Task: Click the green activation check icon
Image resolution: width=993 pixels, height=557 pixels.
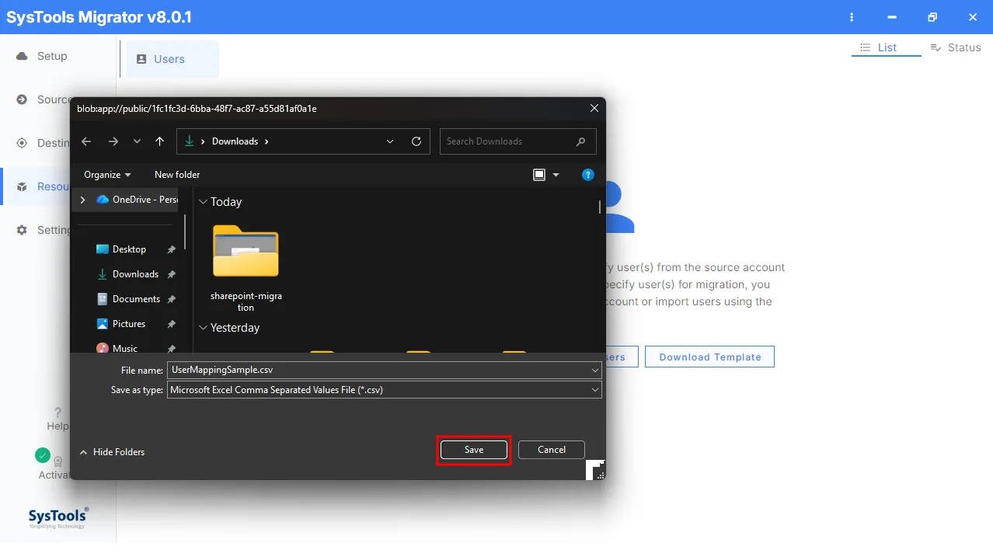Action: pyautogui.click(x=43, y=455)
